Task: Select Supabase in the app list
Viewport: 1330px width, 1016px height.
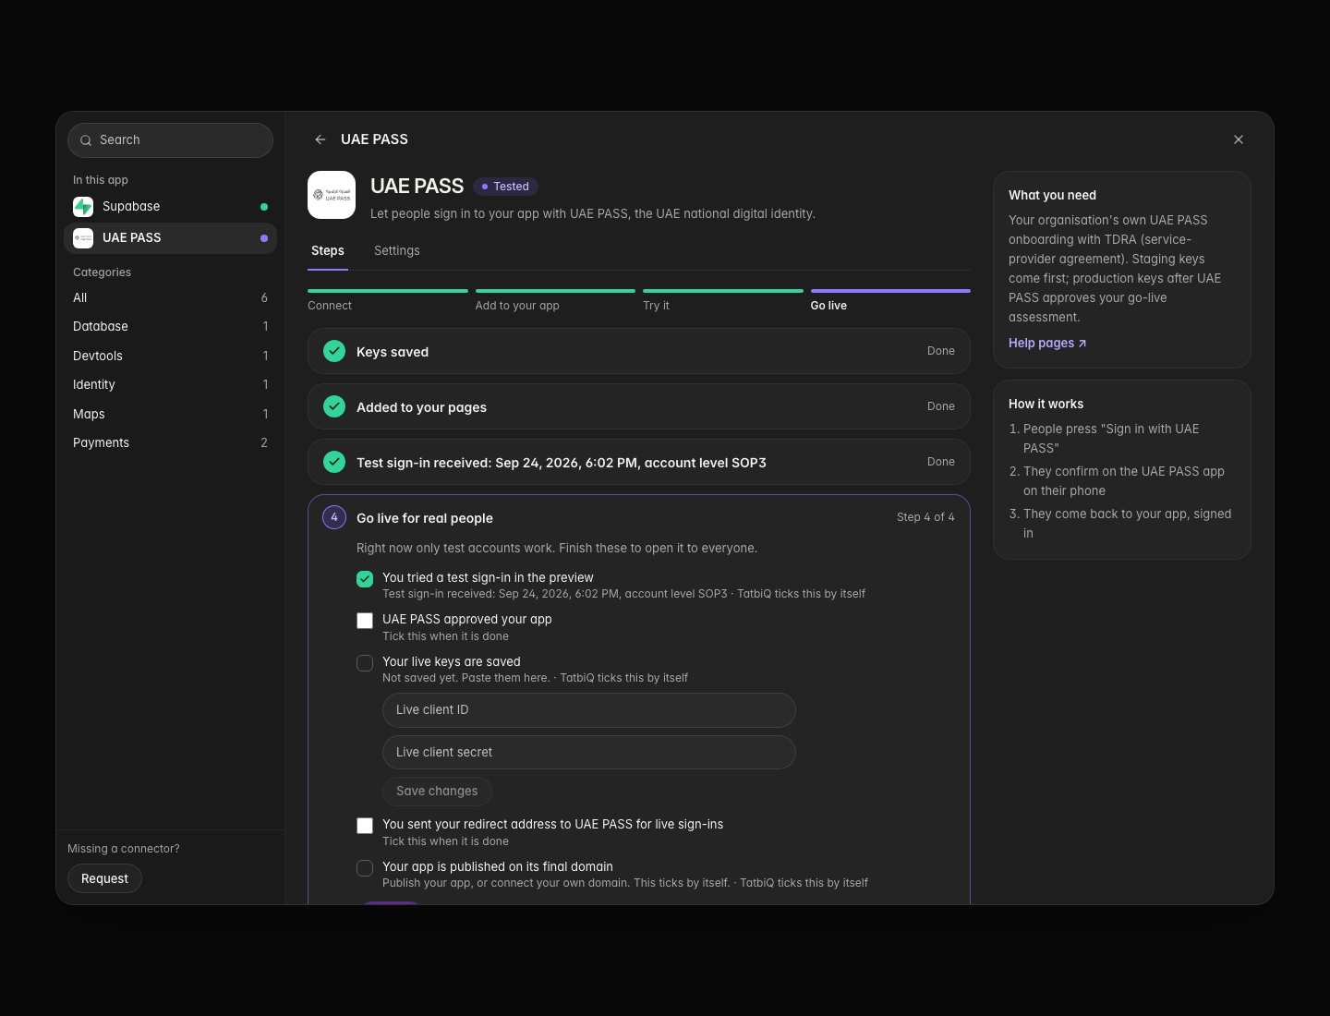Action: 170,207
